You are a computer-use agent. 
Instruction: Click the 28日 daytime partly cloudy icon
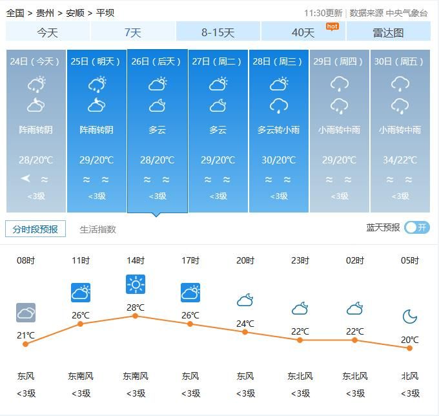tap(279, 83)
